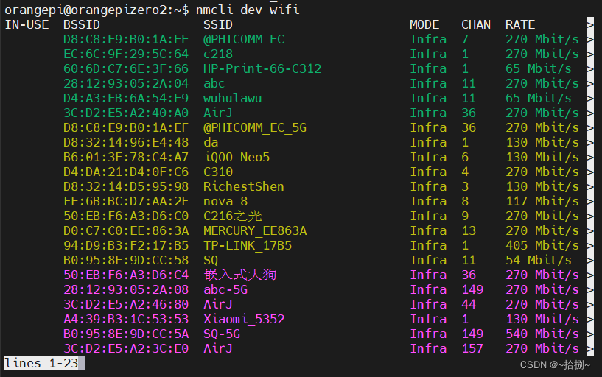Click channel 157 value

coord(472,348)
